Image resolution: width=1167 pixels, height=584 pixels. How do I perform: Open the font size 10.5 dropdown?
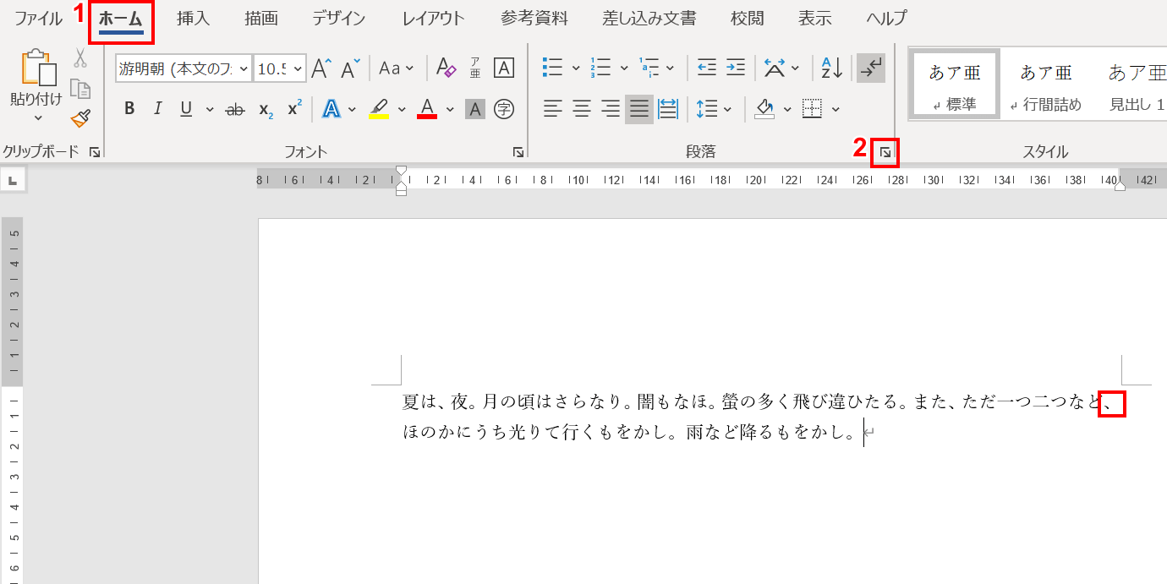coord(296,69)
